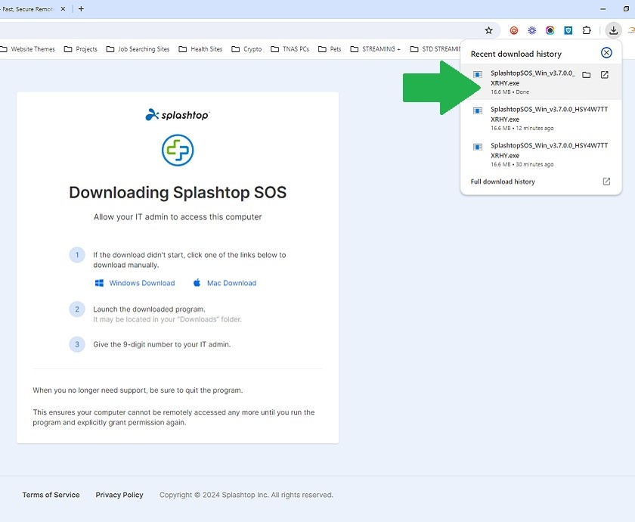635x522 pixels.
Task: Click the Downloading Splashtop SOS heading
Action: 178,192
